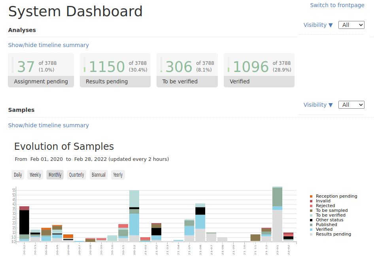The image size is (374, 266).
Task: Switch chart to Daily view
Action: pyautogui.click(x=18, y=175)
